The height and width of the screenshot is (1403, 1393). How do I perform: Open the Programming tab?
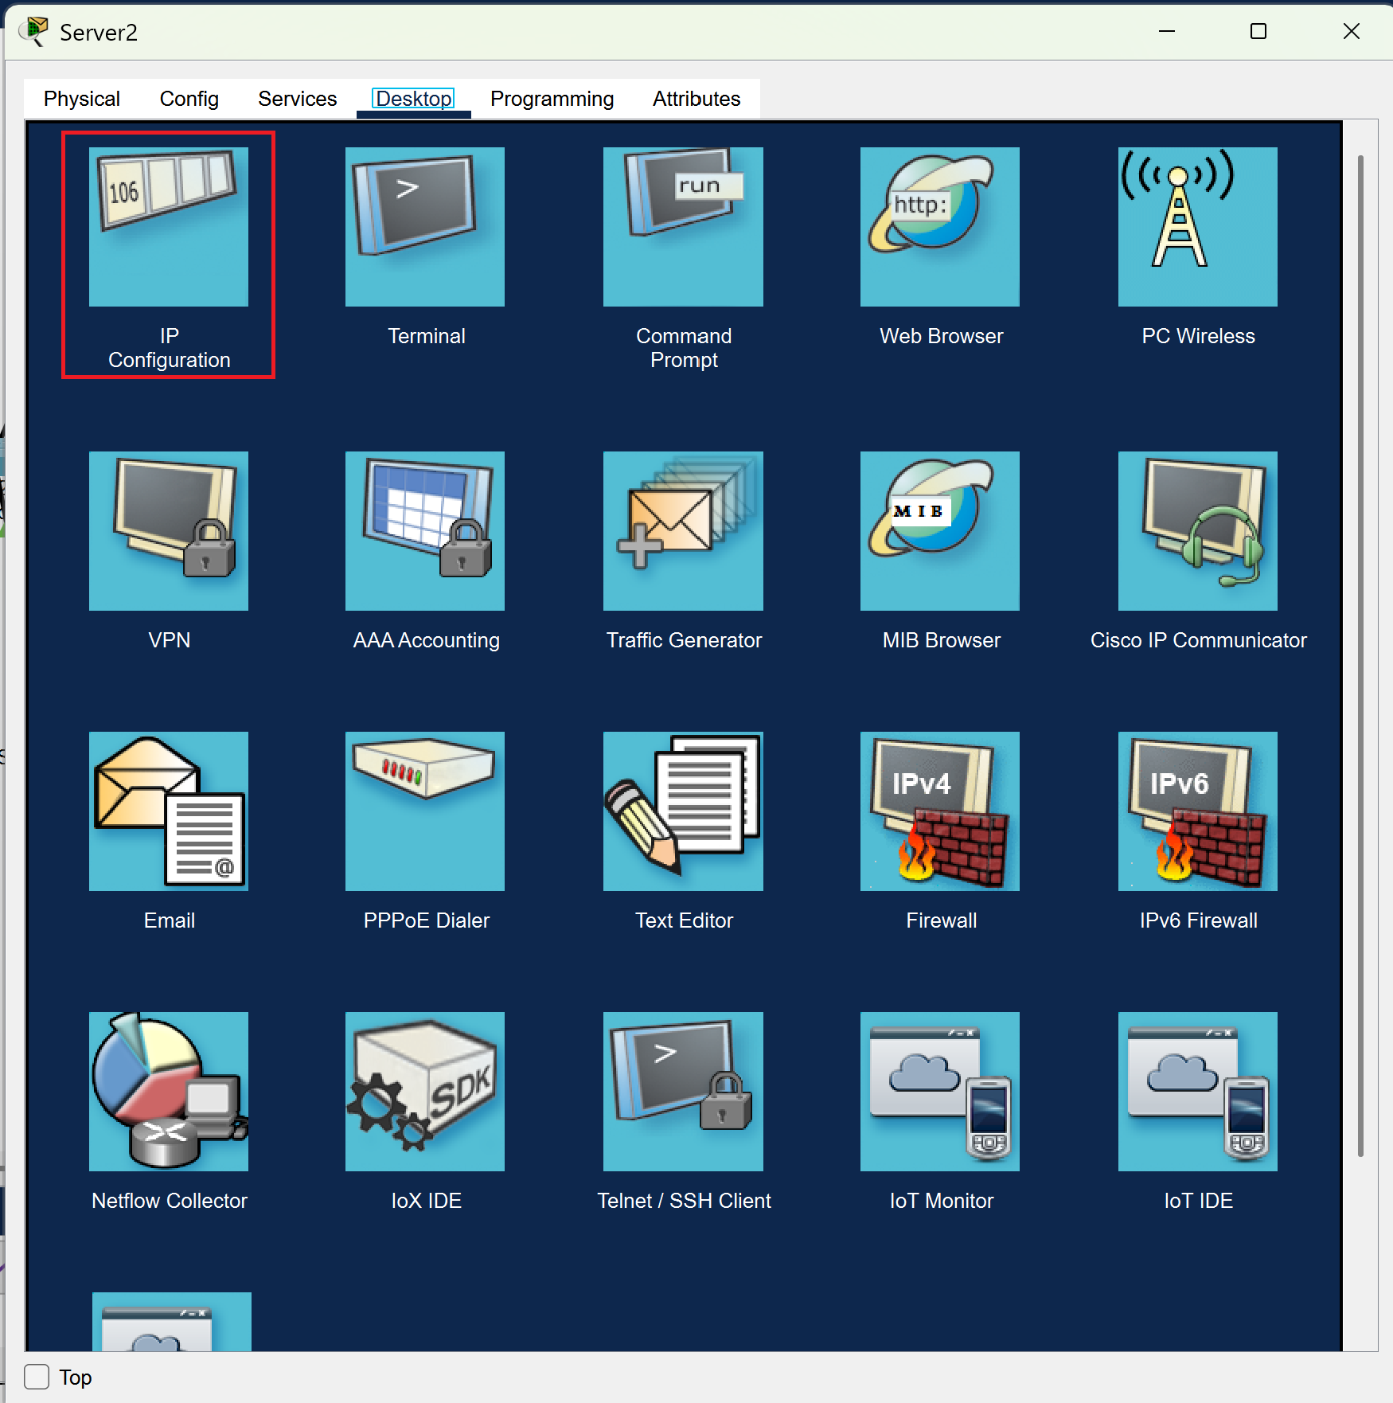[552, 99]
